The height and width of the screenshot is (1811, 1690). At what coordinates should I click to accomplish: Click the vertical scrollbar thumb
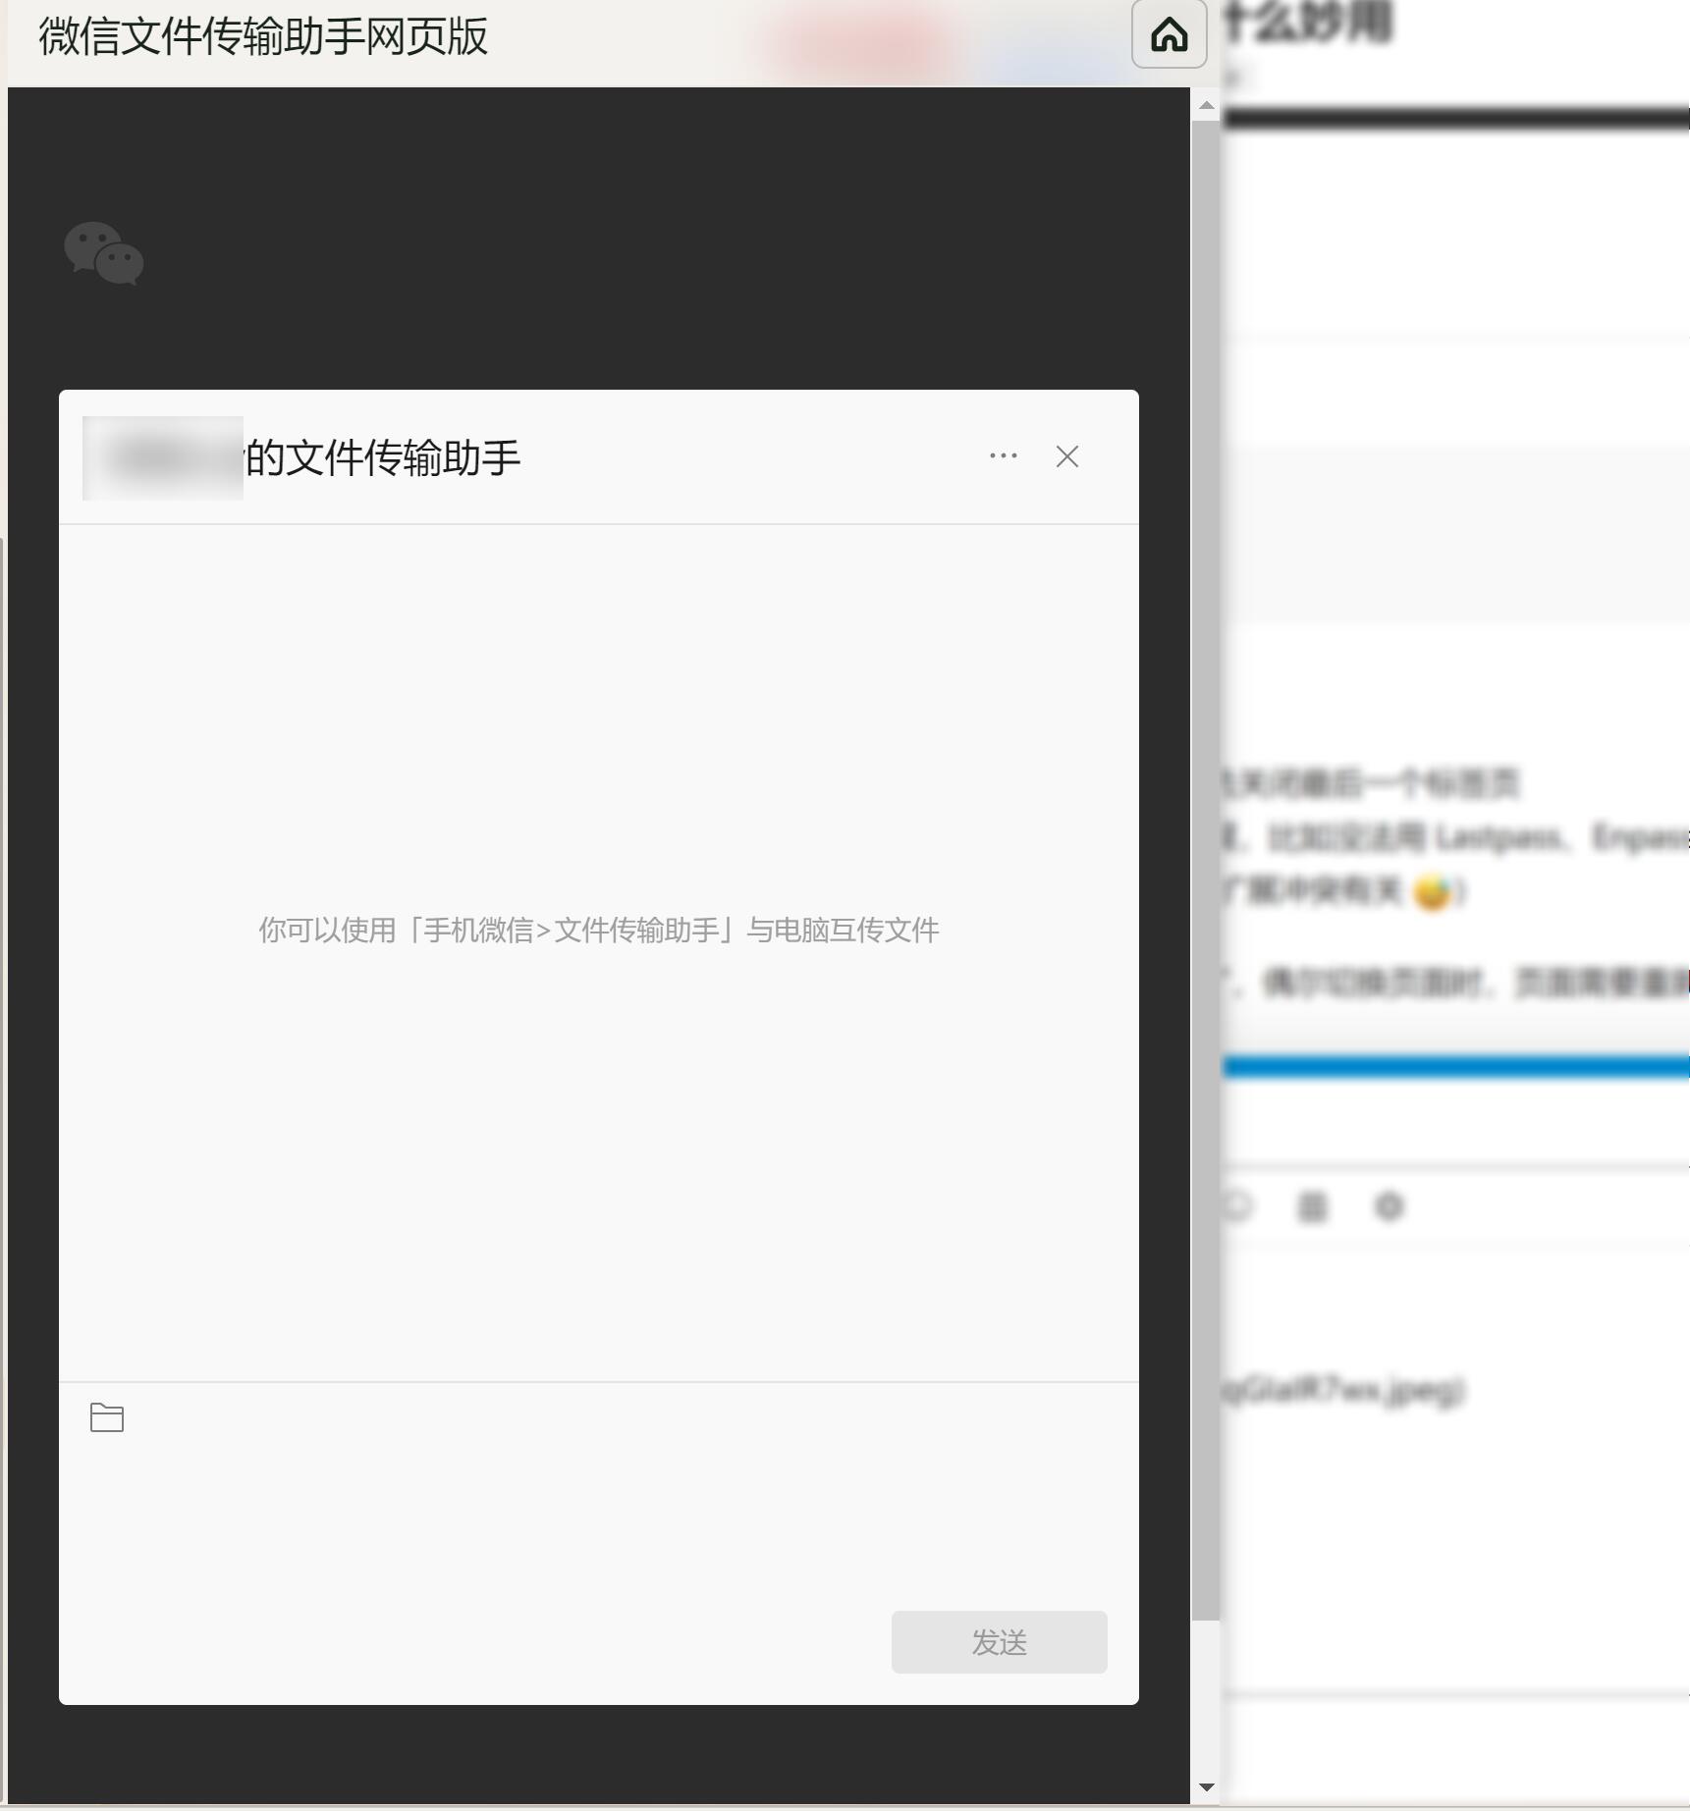point(1206,871)
